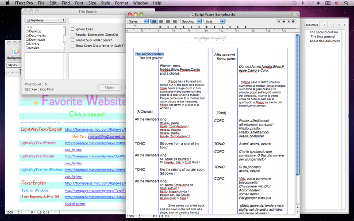This screenshot has width=354, height=221.
Task: Open the TryiTxtExp.html link
Action: click(75, 204)
